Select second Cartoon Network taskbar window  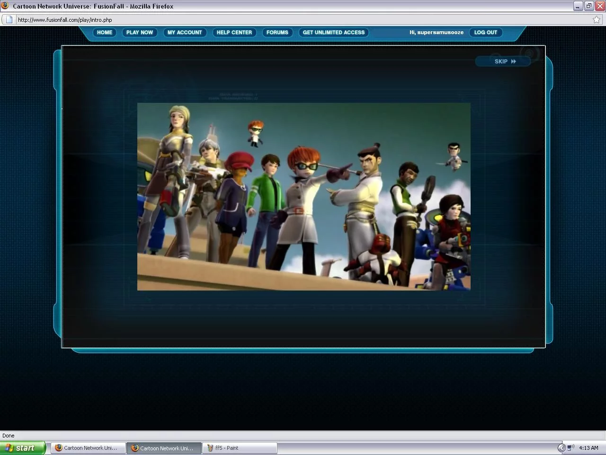point(164,448)
